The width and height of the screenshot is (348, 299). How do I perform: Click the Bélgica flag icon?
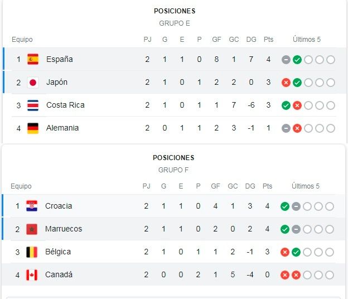[x=32, y=252]
